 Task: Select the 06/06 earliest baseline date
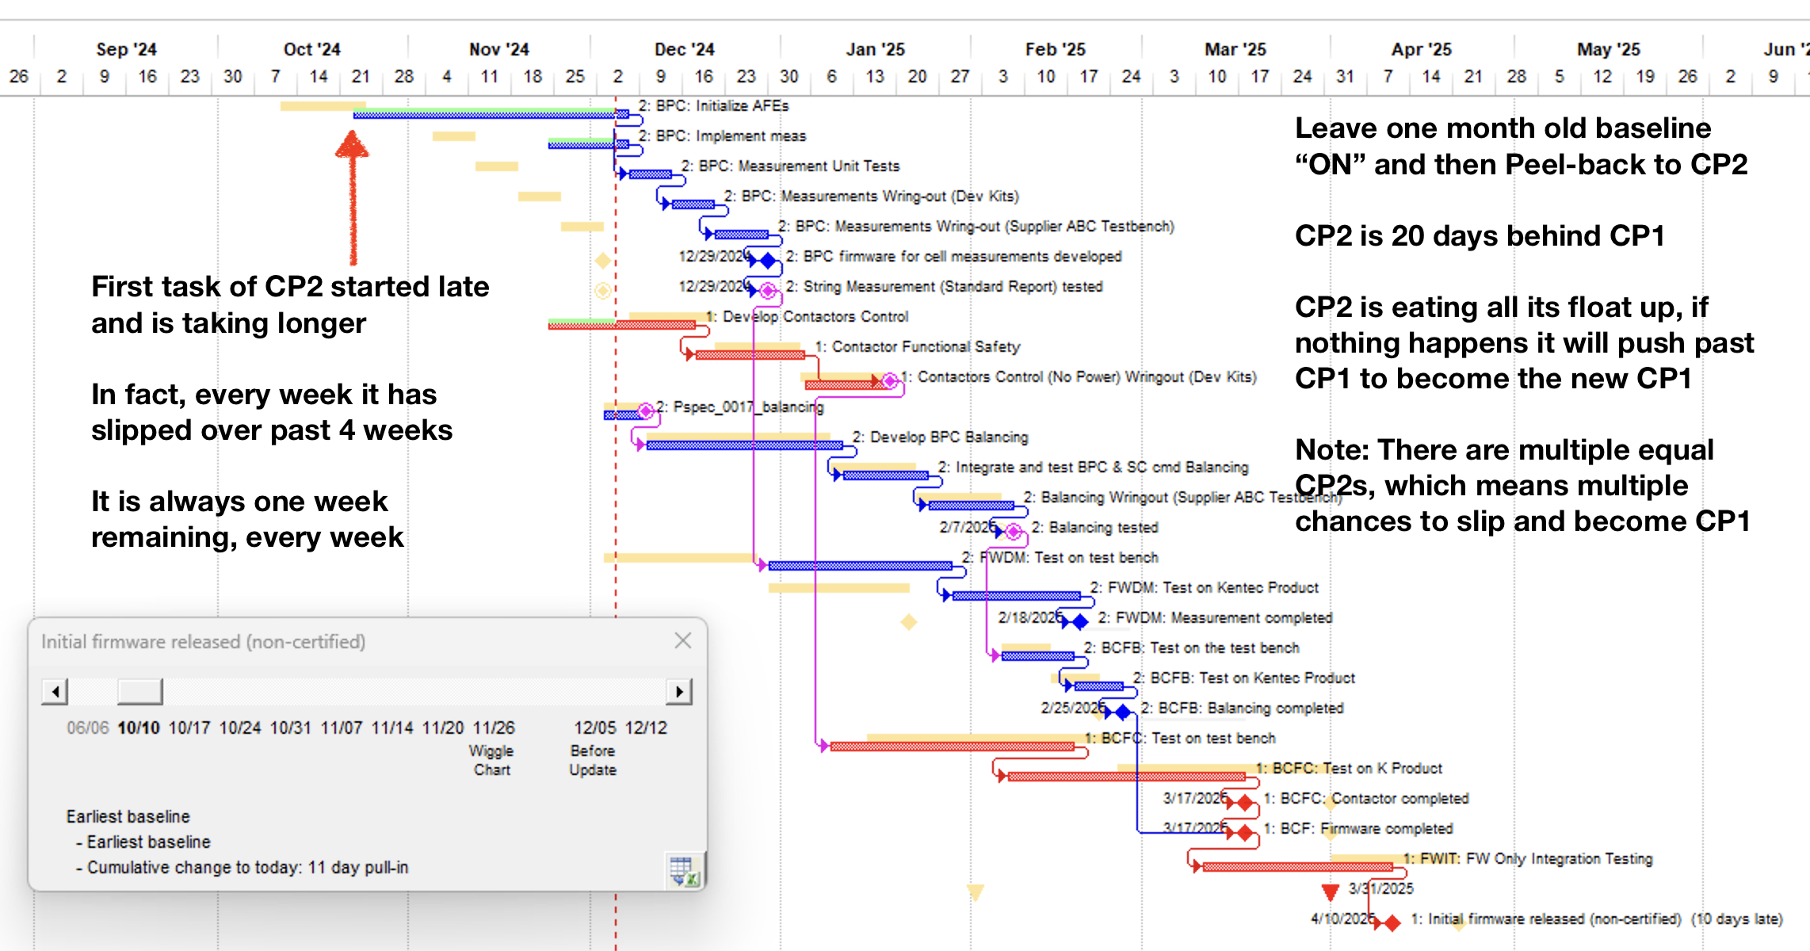87,728
